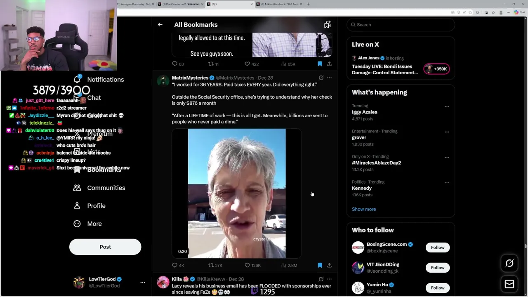Open Profile in the sidebar
Viewport: 528px width, 297px height.
90,206
